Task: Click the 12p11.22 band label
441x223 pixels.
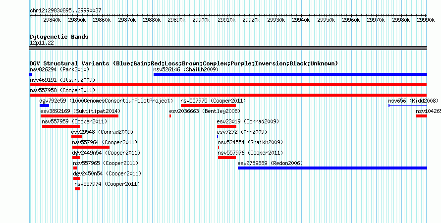Action: click(42, 43)
